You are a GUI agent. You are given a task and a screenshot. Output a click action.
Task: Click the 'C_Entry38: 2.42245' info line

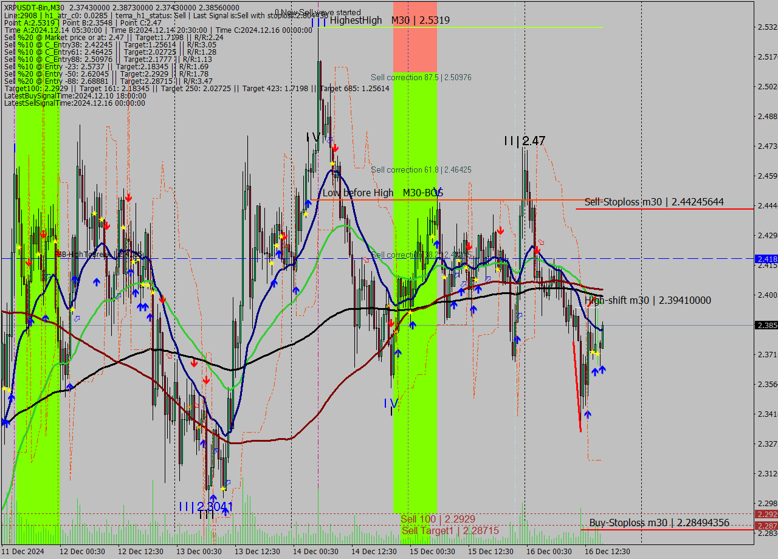(110, 44)
